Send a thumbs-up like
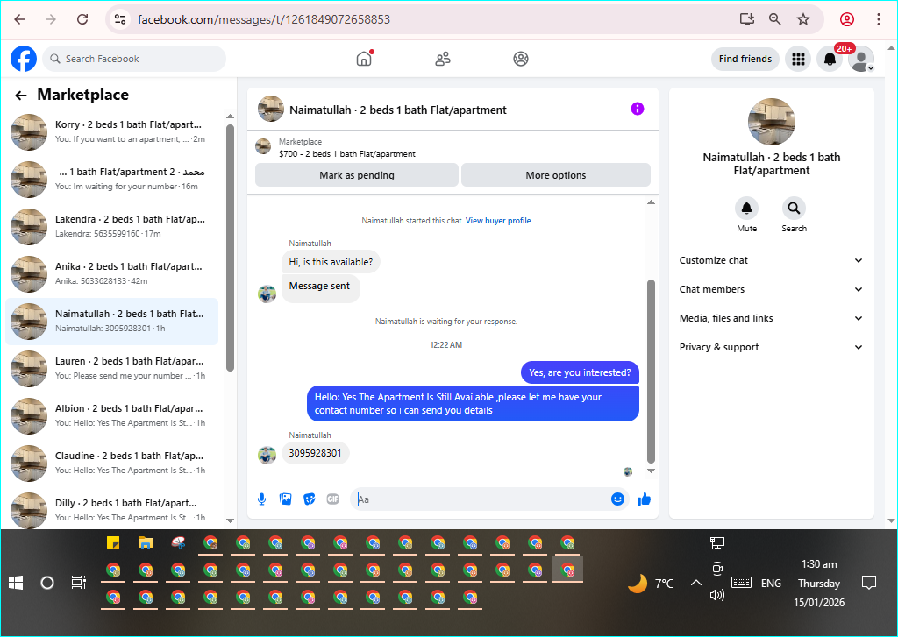The height and width of the screenshot is (637, 898). click(x=644, y=499)
